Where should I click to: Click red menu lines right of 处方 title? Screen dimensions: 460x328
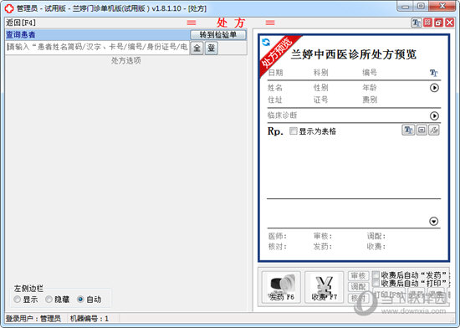[x=270, y=23]
